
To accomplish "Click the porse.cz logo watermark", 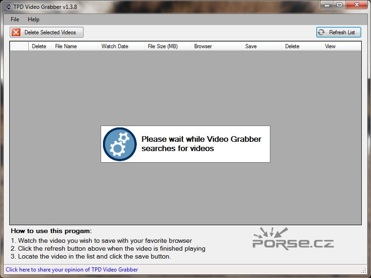I will click(x=293, y=239).
